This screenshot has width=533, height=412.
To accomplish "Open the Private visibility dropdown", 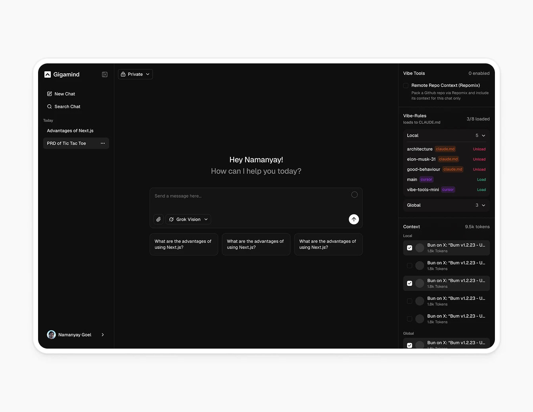I will 135,74.
